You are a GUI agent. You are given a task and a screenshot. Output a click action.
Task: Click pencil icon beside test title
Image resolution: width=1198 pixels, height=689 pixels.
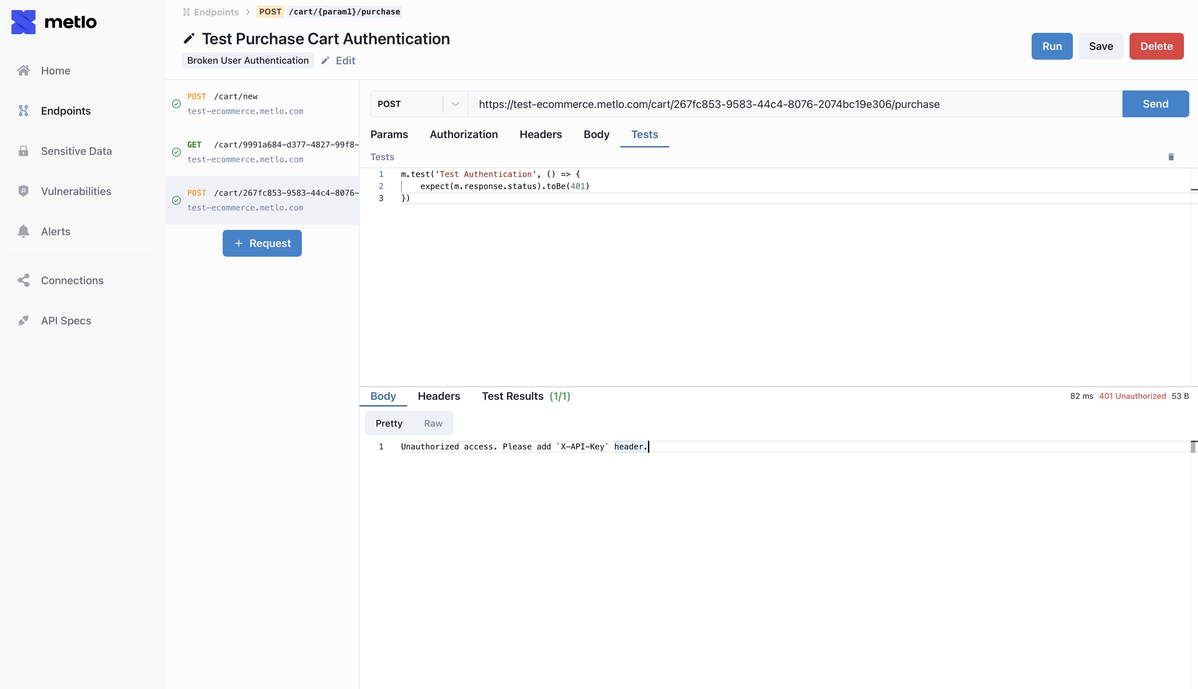[x=189, y=39]
